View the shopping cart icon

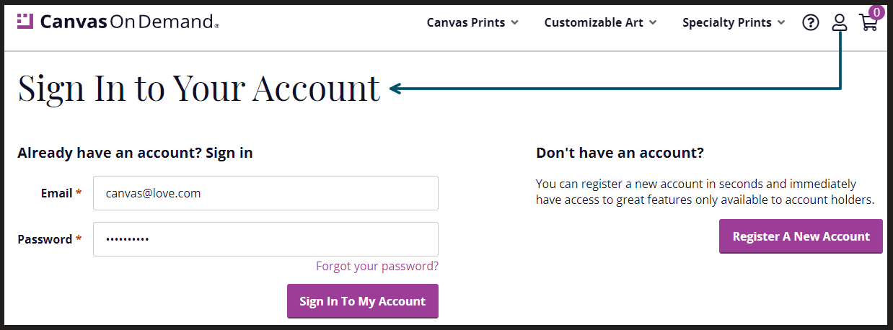868,23
